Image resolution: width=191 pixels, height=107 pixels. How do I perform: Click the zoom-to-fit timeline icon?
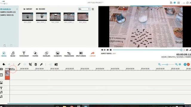coord(180,64)
